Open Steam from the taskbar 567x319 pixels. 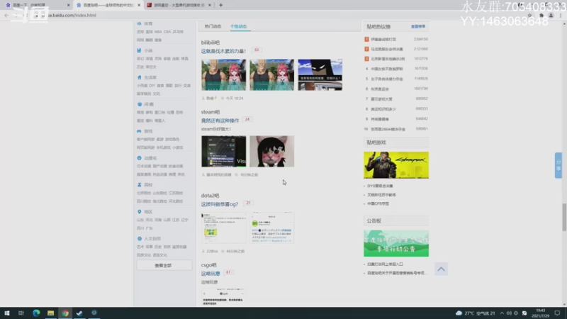79,313
